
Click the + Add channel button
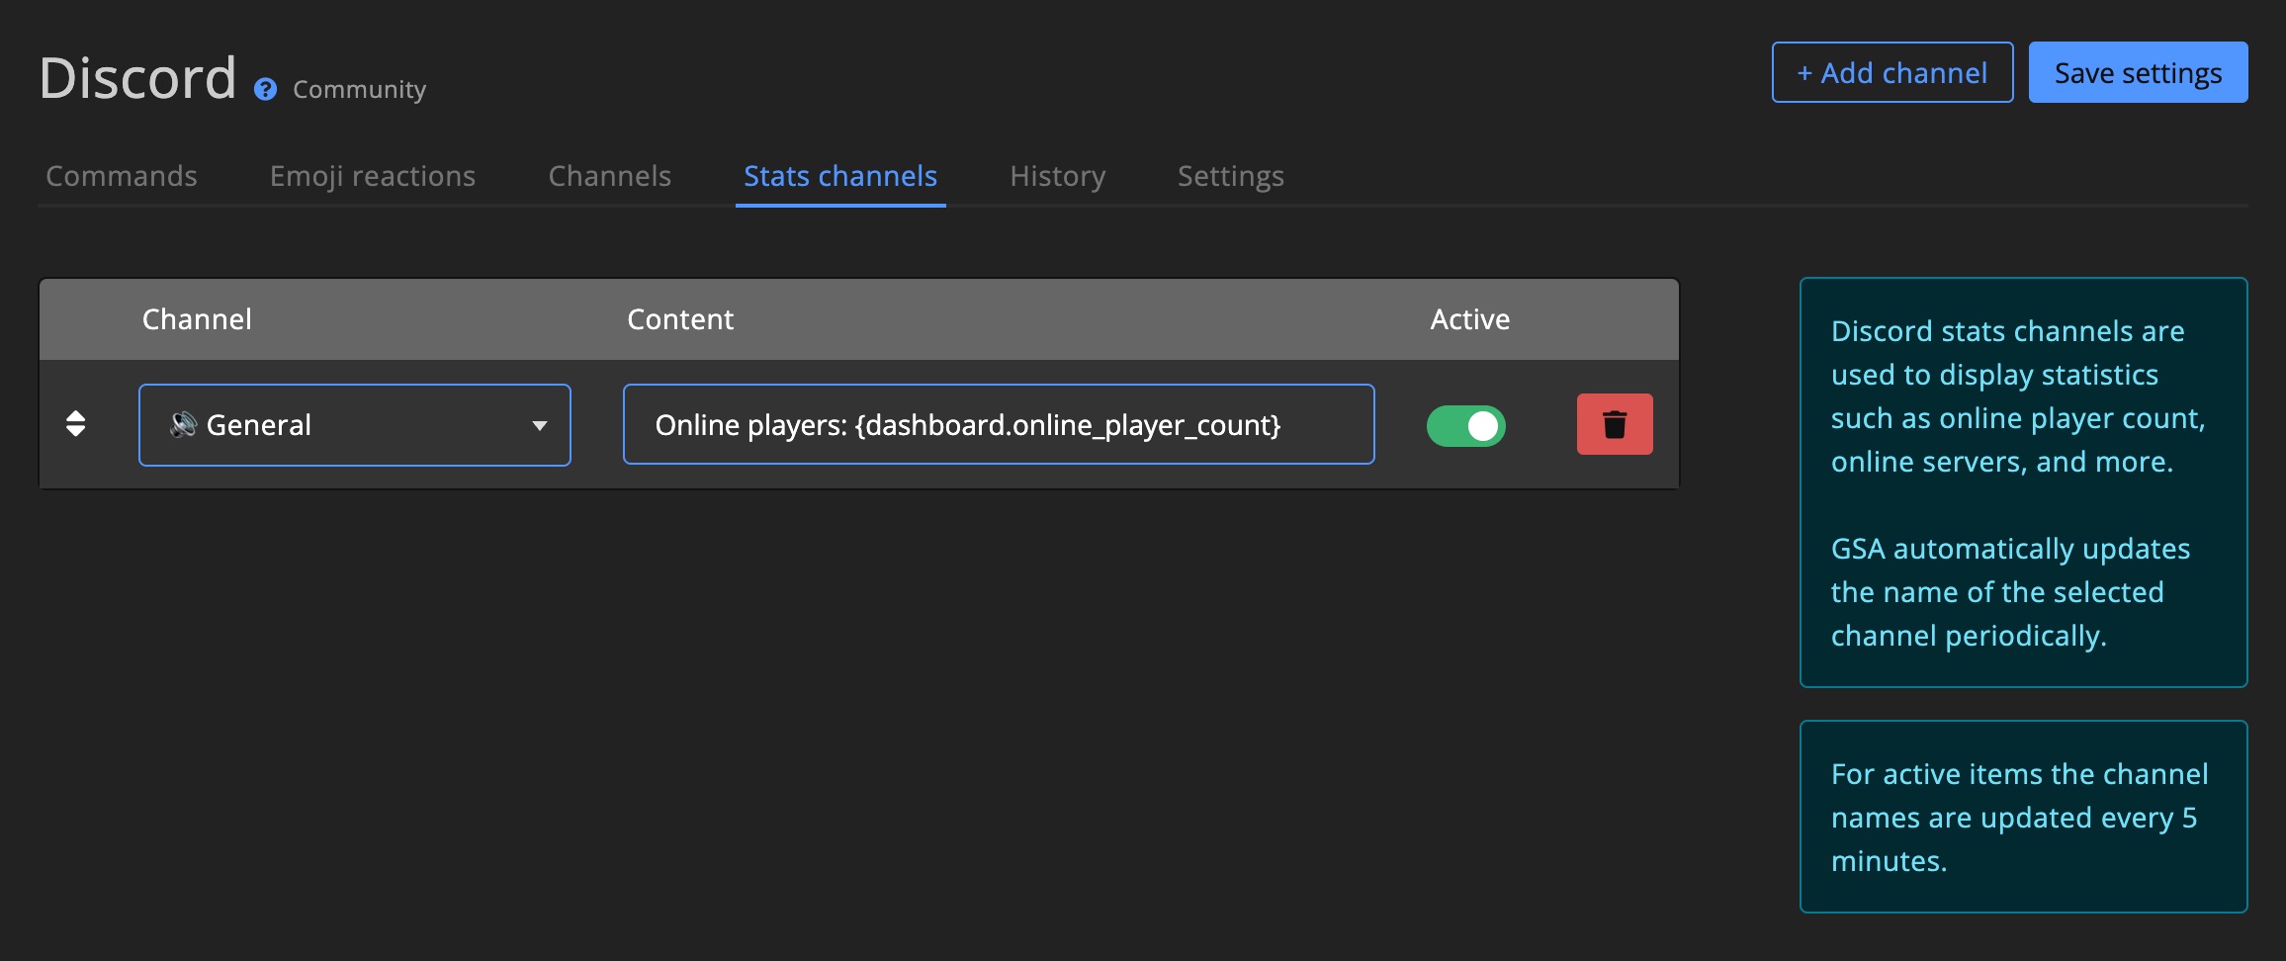coord(1891,72)
